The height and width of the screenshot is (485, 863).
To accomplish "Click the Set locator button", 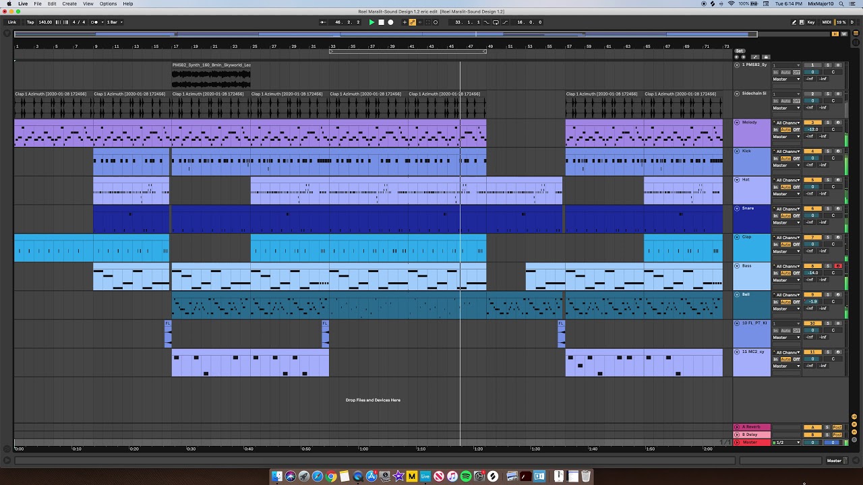I will point(740,51).
